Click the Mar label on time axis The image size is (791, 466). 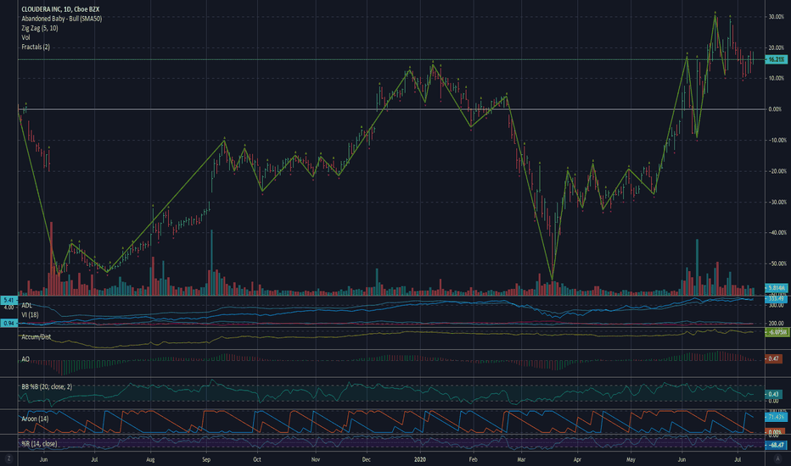521,459
